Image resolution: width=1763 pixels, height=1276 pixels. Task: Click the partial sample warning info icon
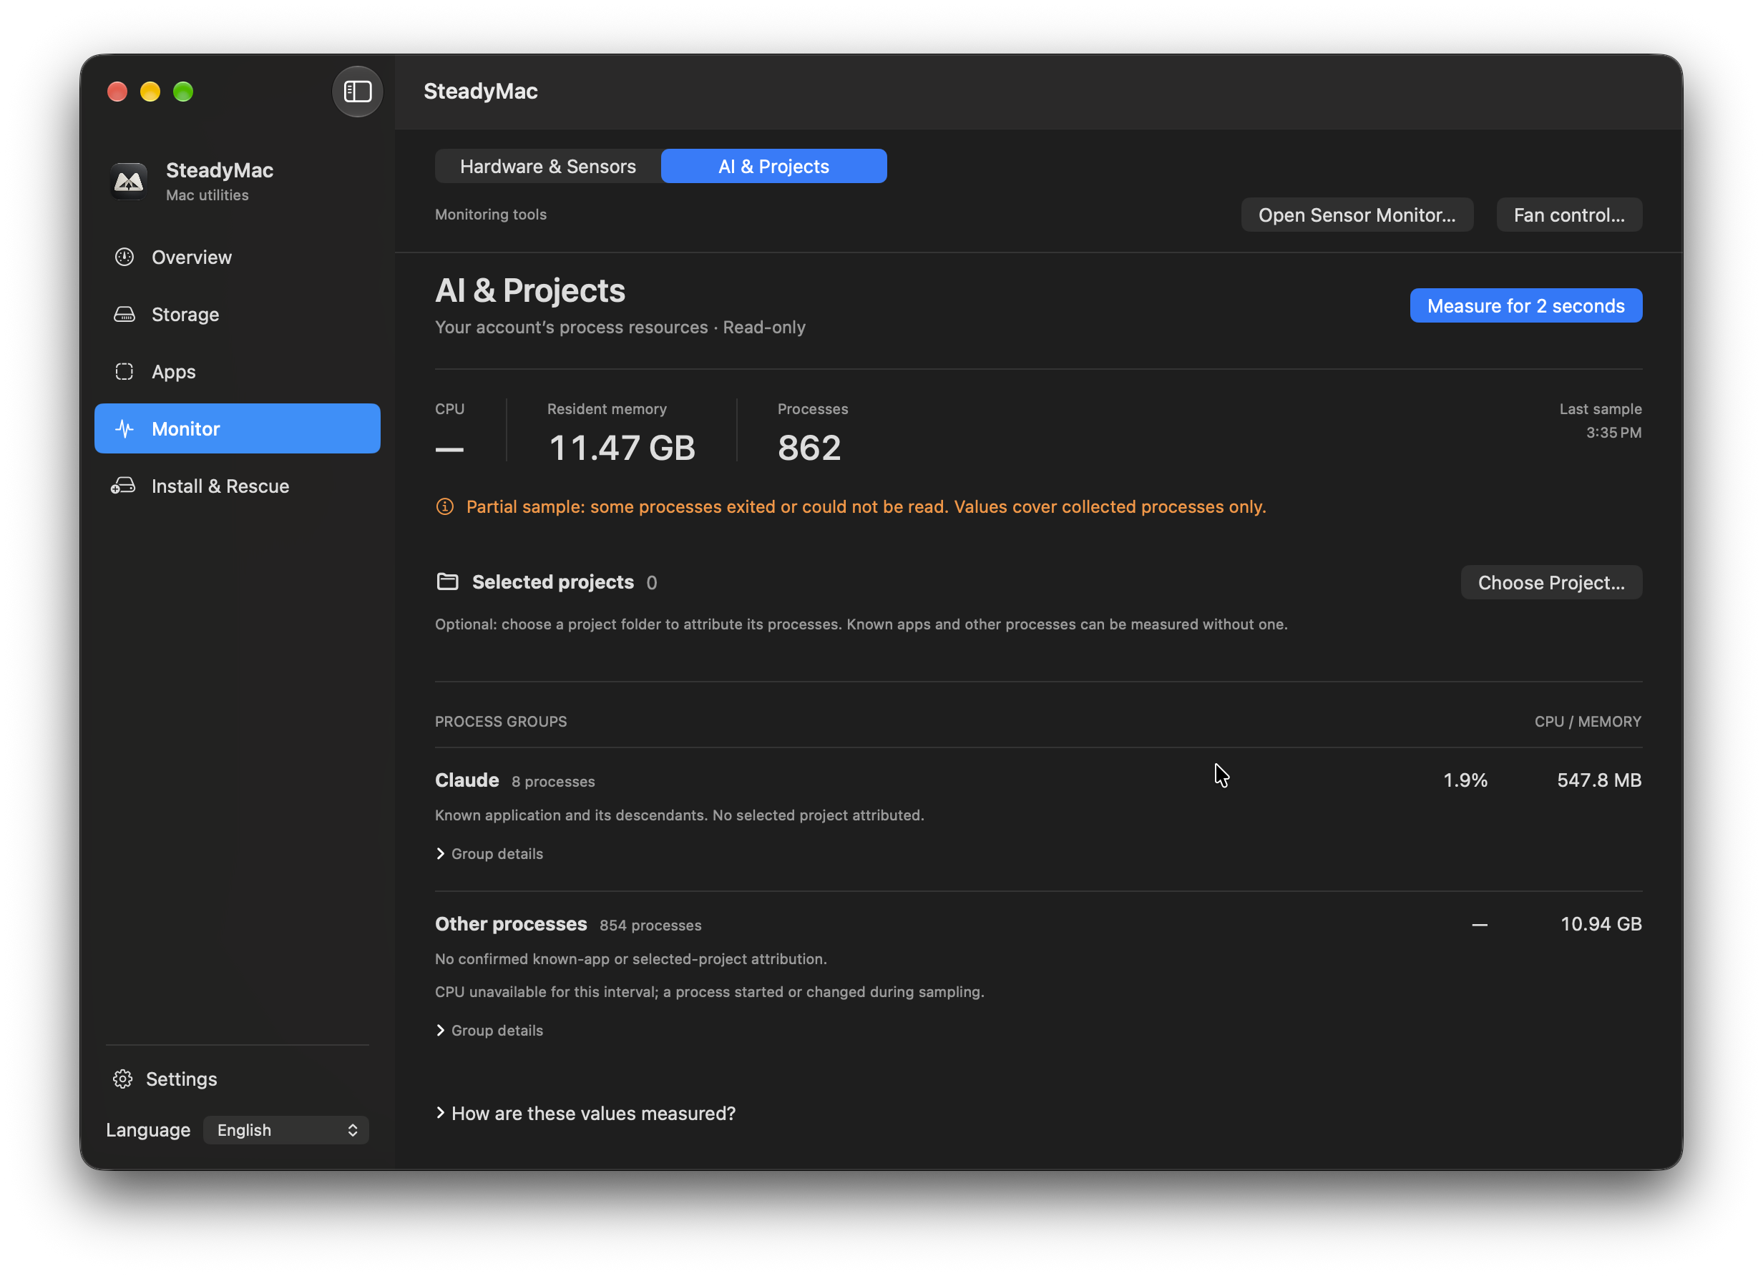click(x=444, y=507)
